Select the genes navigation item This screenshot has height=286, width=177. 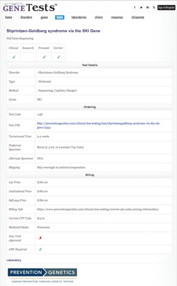[44, 17]
